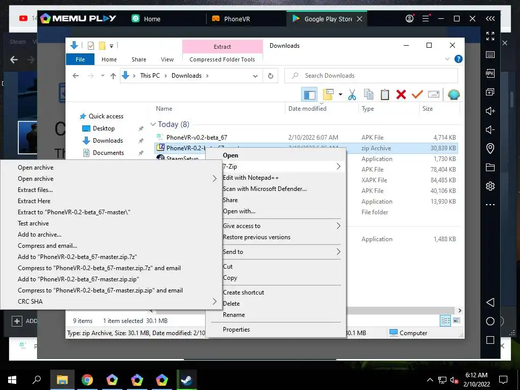Go up one folder level arrow
Image resolution: width=520 pixels, height=390 pixels.
coord(113,76)
